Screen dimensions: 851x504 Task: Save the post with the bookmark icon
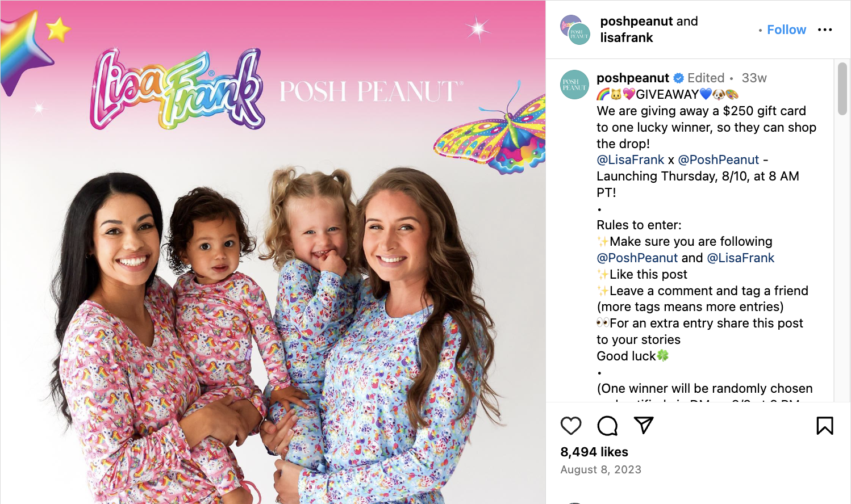(x=825, y=426)
